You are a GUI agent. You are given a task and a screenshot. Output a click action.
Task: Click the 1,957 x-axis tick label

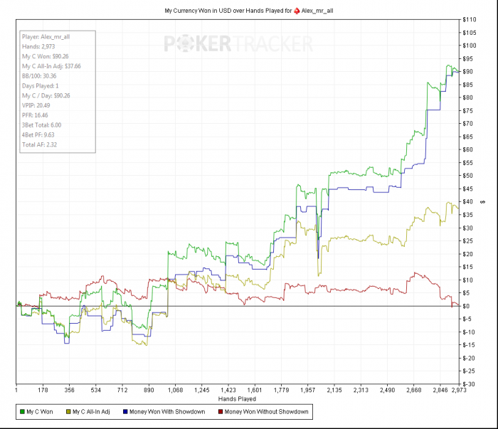[x=308, y=390]
